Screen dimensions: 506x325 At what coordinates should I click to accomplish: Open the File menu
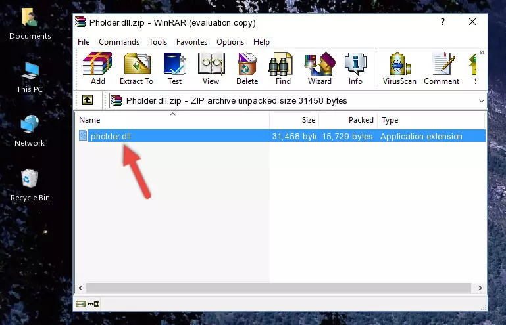click(84, 42)
